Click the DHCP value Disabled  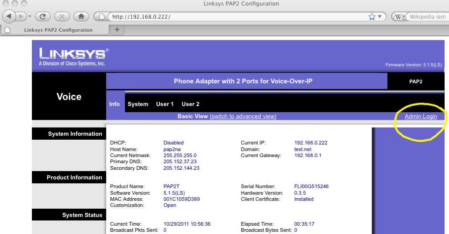173,143
